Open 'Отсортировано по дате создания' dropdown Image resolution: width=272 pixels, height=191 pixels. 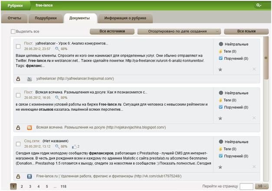pos(179,31)
